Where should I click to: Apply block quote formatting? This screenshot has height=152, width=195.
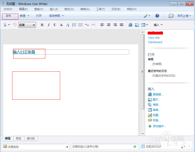pos(87,25)
